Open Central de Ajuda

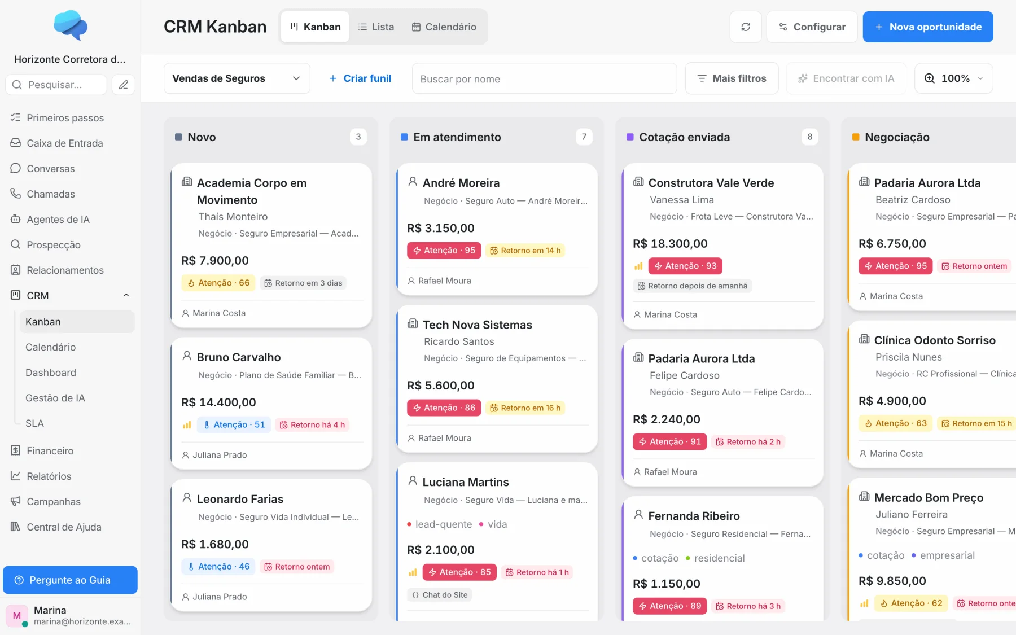point(70,527)
